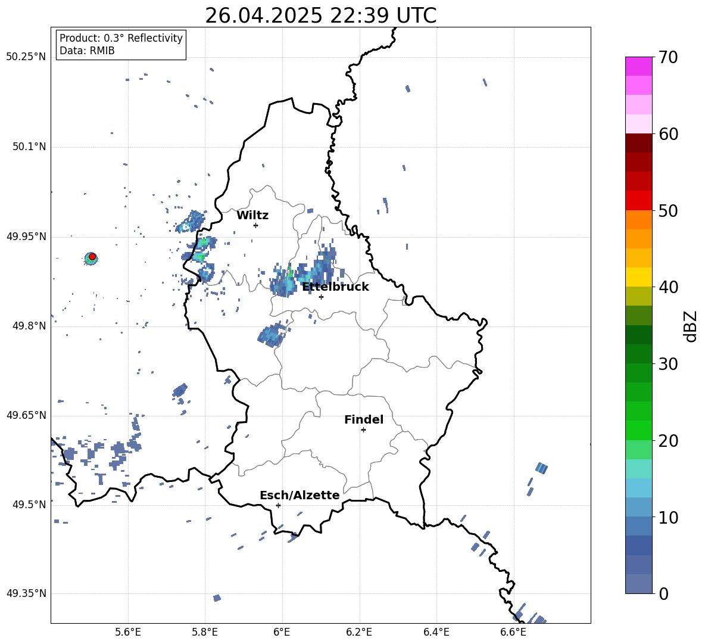Screen dimensions: 705x644
Task: Click the Ettelbruck city label
Action: [335, 287]
